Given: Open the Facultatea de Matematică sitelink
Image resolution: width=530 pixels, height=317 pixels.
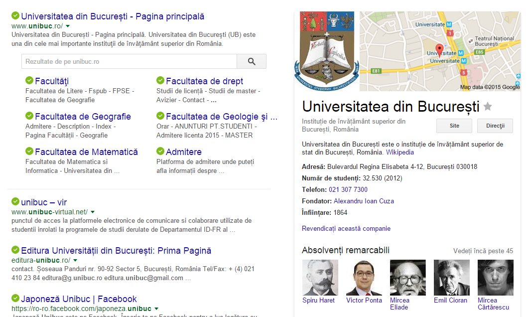Looking at the screenshot, I should tap(86, 152).
